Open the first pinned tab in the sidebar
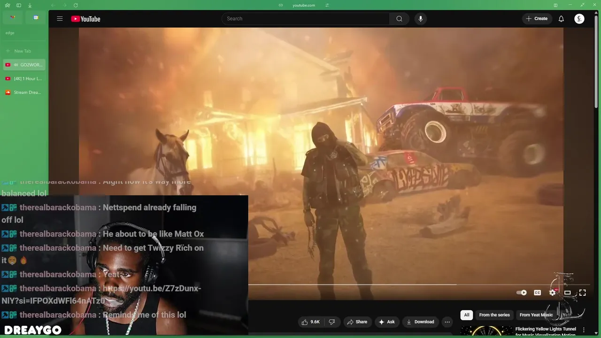Viewport: 601px width, 338px height. click(x=13, y=18)
